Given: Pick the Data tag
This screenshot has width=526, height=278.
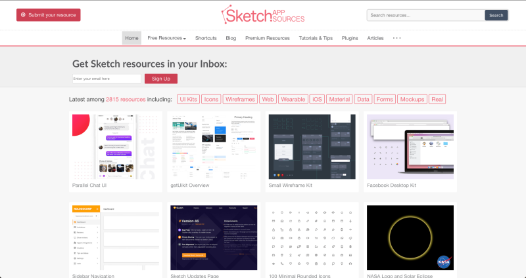Looking at the screenshot, I should point(363,100).
